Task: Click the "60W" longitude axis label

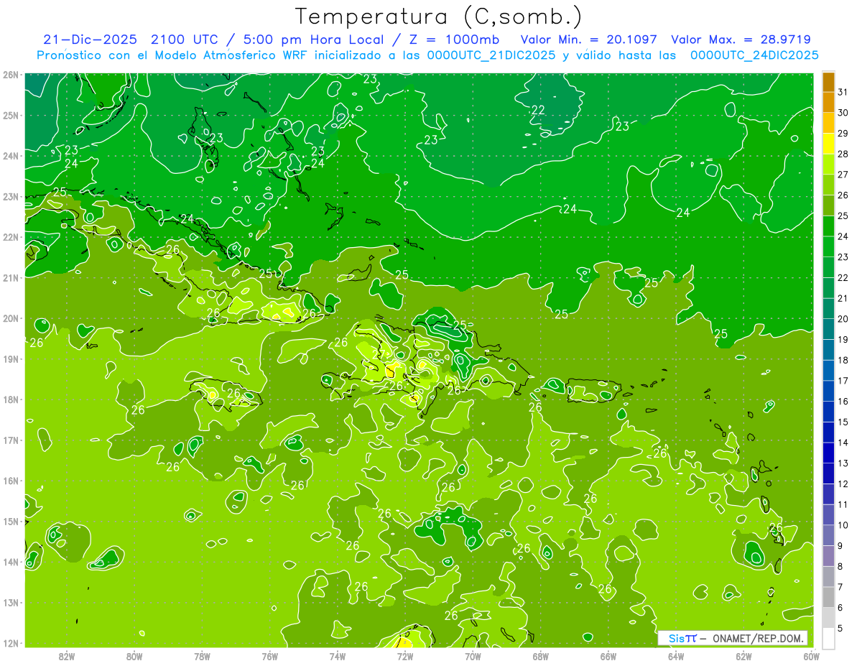Action: click(x=812, y=656)
